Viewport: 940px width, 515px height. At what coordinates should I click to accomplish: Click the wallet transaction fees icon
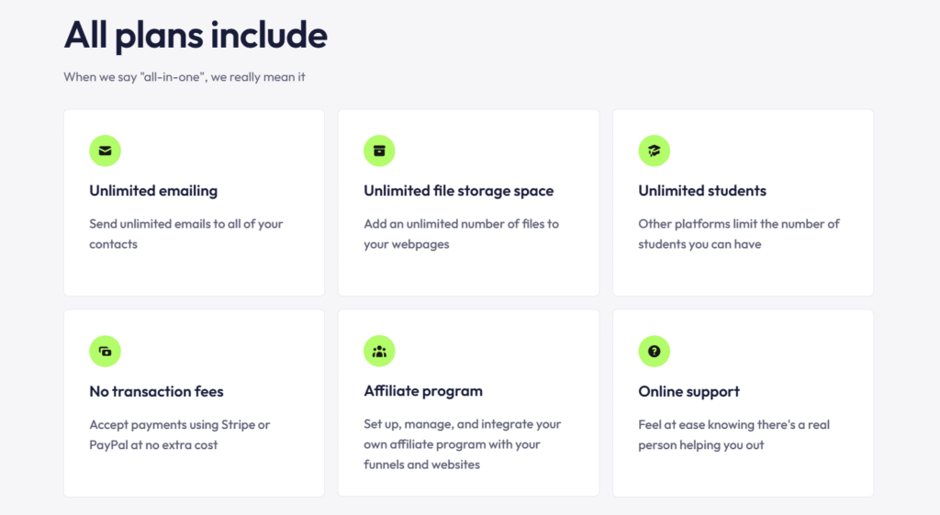pyautogui.click(x=105, y=351)
